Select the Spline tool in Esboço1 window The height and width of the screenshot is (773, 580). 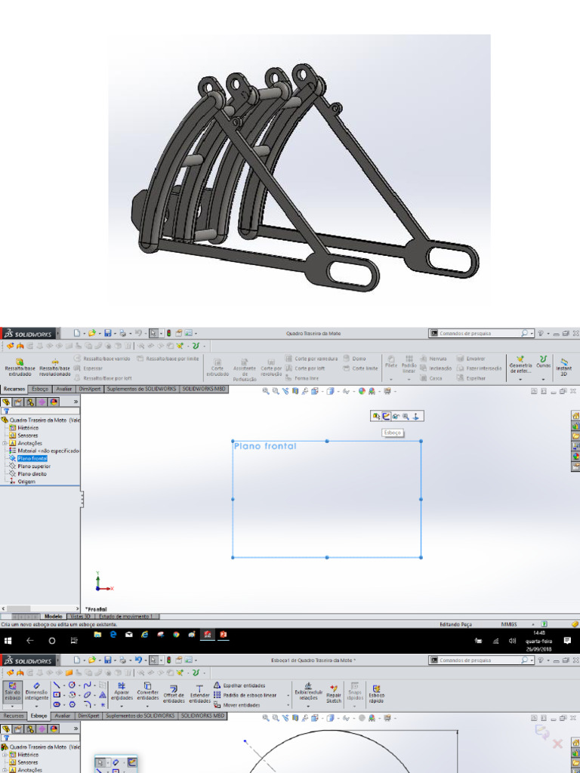88,685
